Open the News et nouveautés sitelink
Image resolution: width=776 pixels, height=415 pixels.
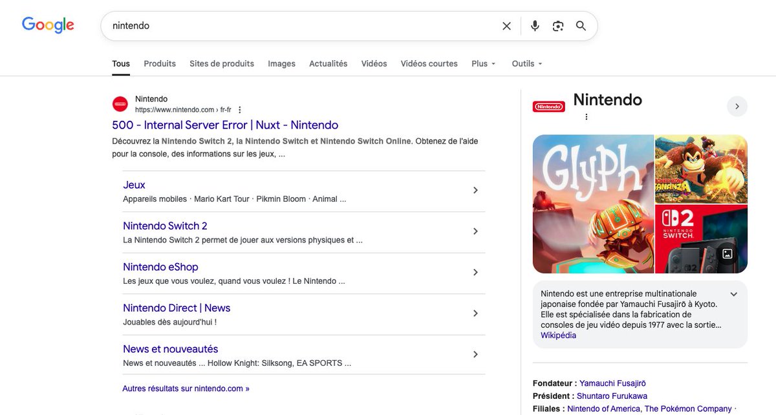(171, 349)
